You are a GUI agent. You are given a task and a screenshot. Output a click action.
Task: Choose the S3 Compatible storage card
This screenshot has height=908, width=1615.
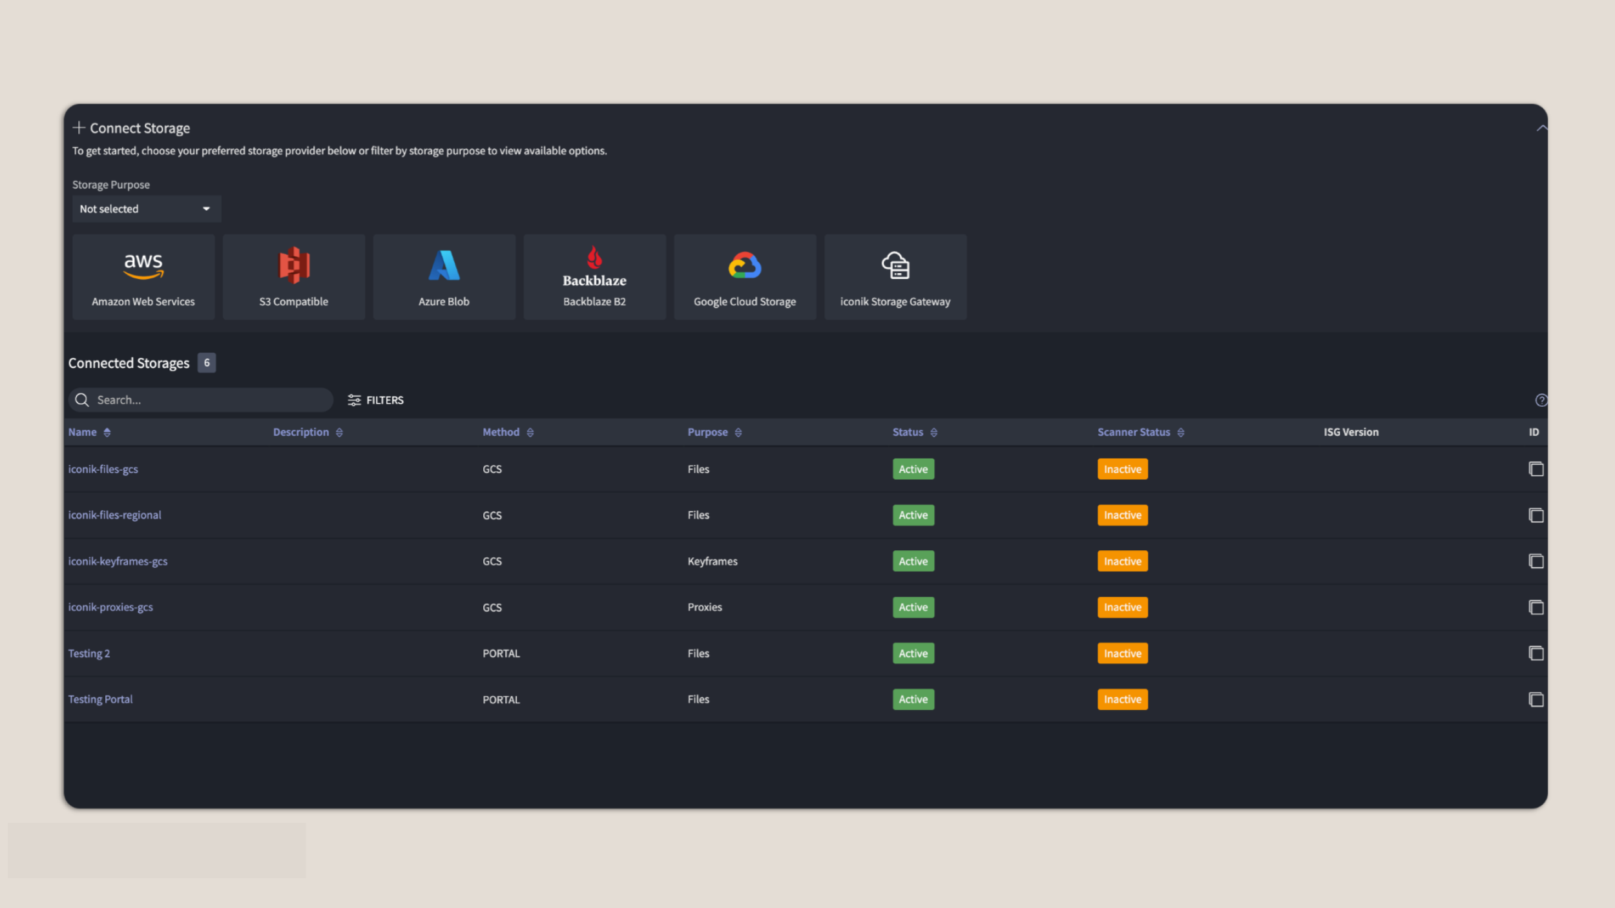click(x=294, y=277)
